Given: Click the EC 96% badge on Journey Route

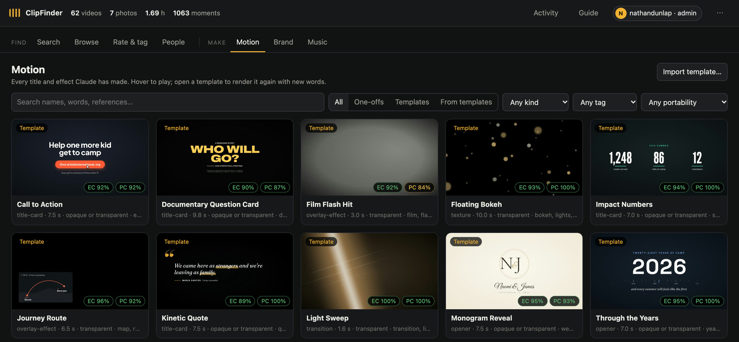Looking at the screenshot, I should pos(98,301).
